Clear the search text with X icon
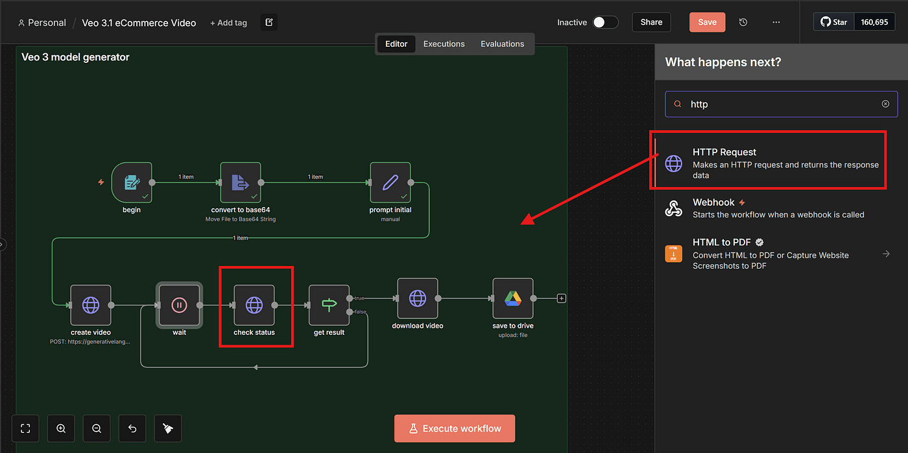The width and height of the screenshot is (908, 453). (x=885, y=104)
